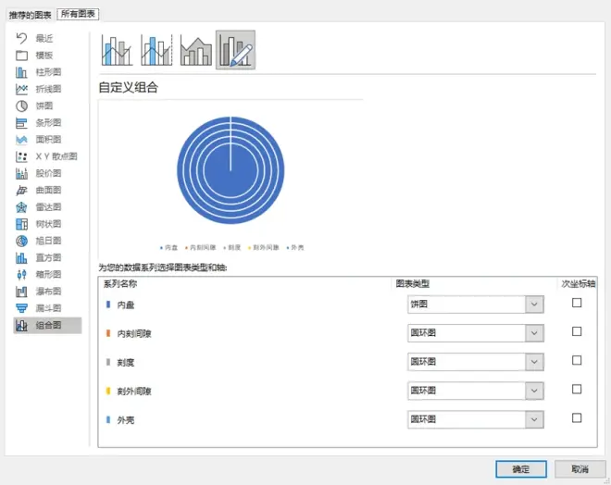Open chart type dropdown arrow for 外壳

(534, 419)
